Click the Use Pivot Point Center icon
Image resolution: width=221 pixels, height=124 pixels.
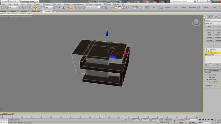point(55,8)
